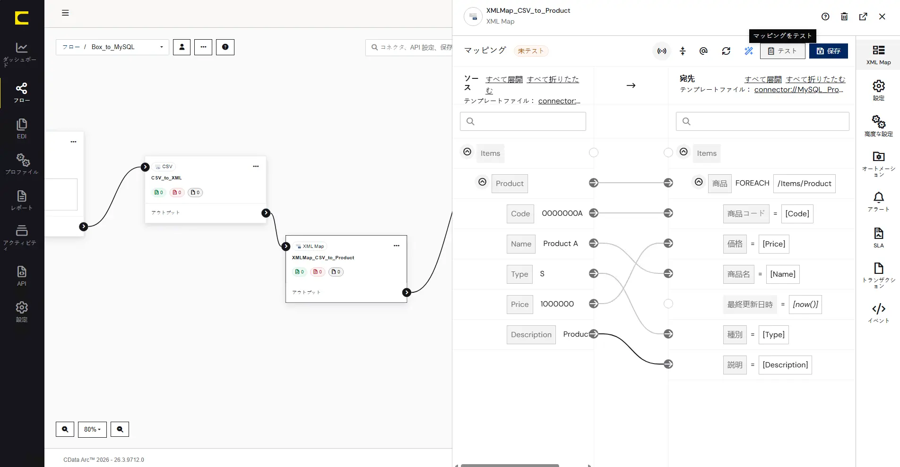Image resolution: width=900 pixels, height=467 pixels.
Task: Click the source Price mapping node
Action: [x=594, y=304]
